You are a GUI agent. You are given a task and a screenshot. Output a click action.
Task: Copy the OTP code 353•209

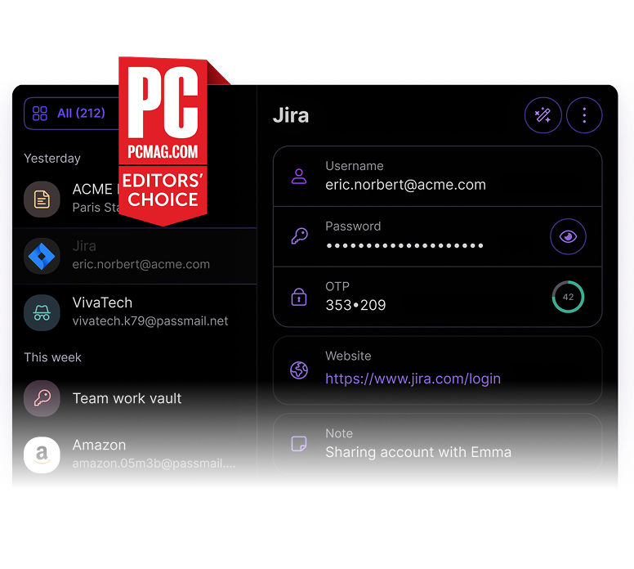click(x=355, y=305)
